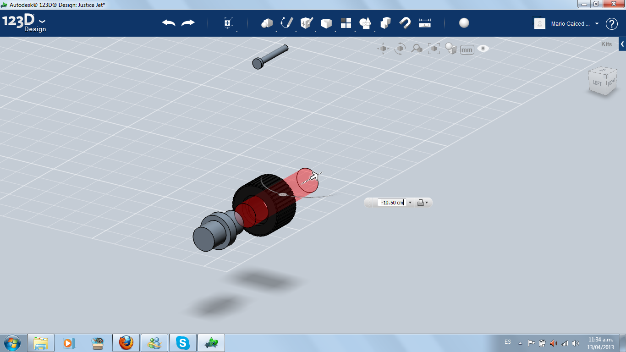This screenshot has height=352, width=626.
Task: Select the small bolt object
Action: [270, 57]
